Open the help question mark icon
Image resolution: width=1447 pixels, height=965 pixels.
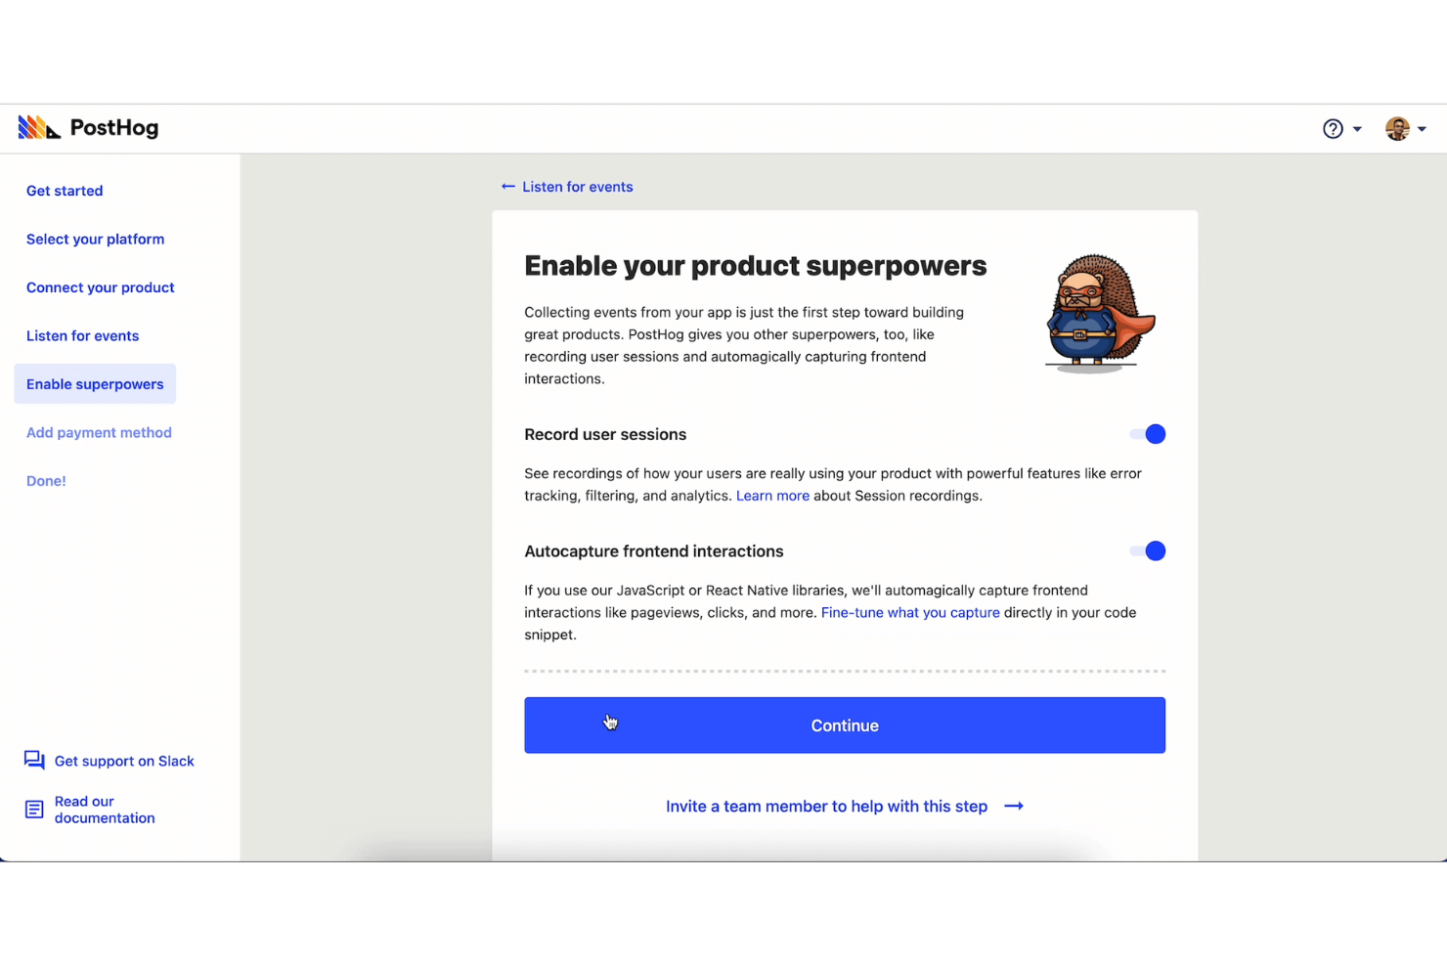[x=1333, y=129]
